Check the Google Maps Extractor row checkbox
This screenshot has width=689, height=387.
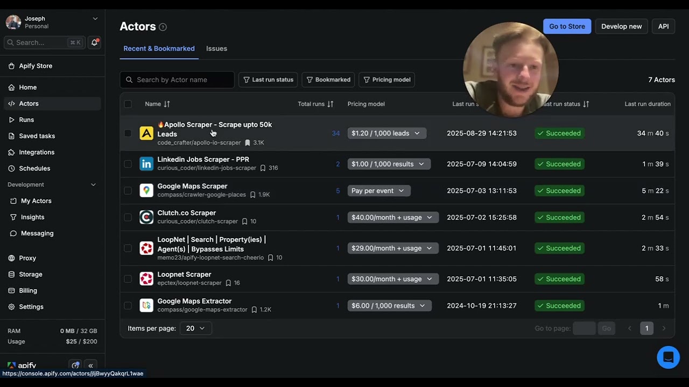click(128, 305)
